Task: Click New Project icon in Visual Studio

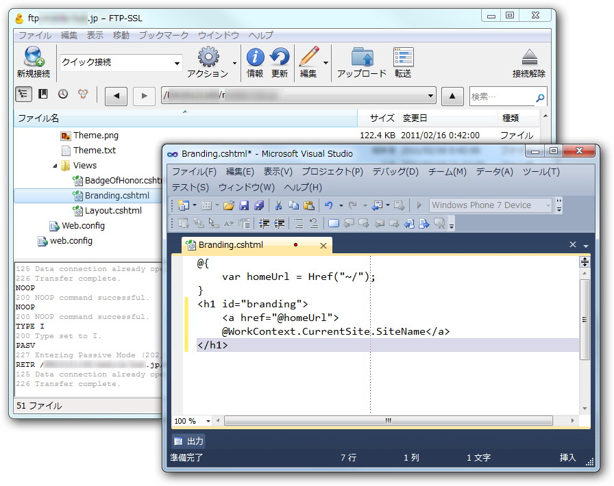Action: [x=183, y=205]
